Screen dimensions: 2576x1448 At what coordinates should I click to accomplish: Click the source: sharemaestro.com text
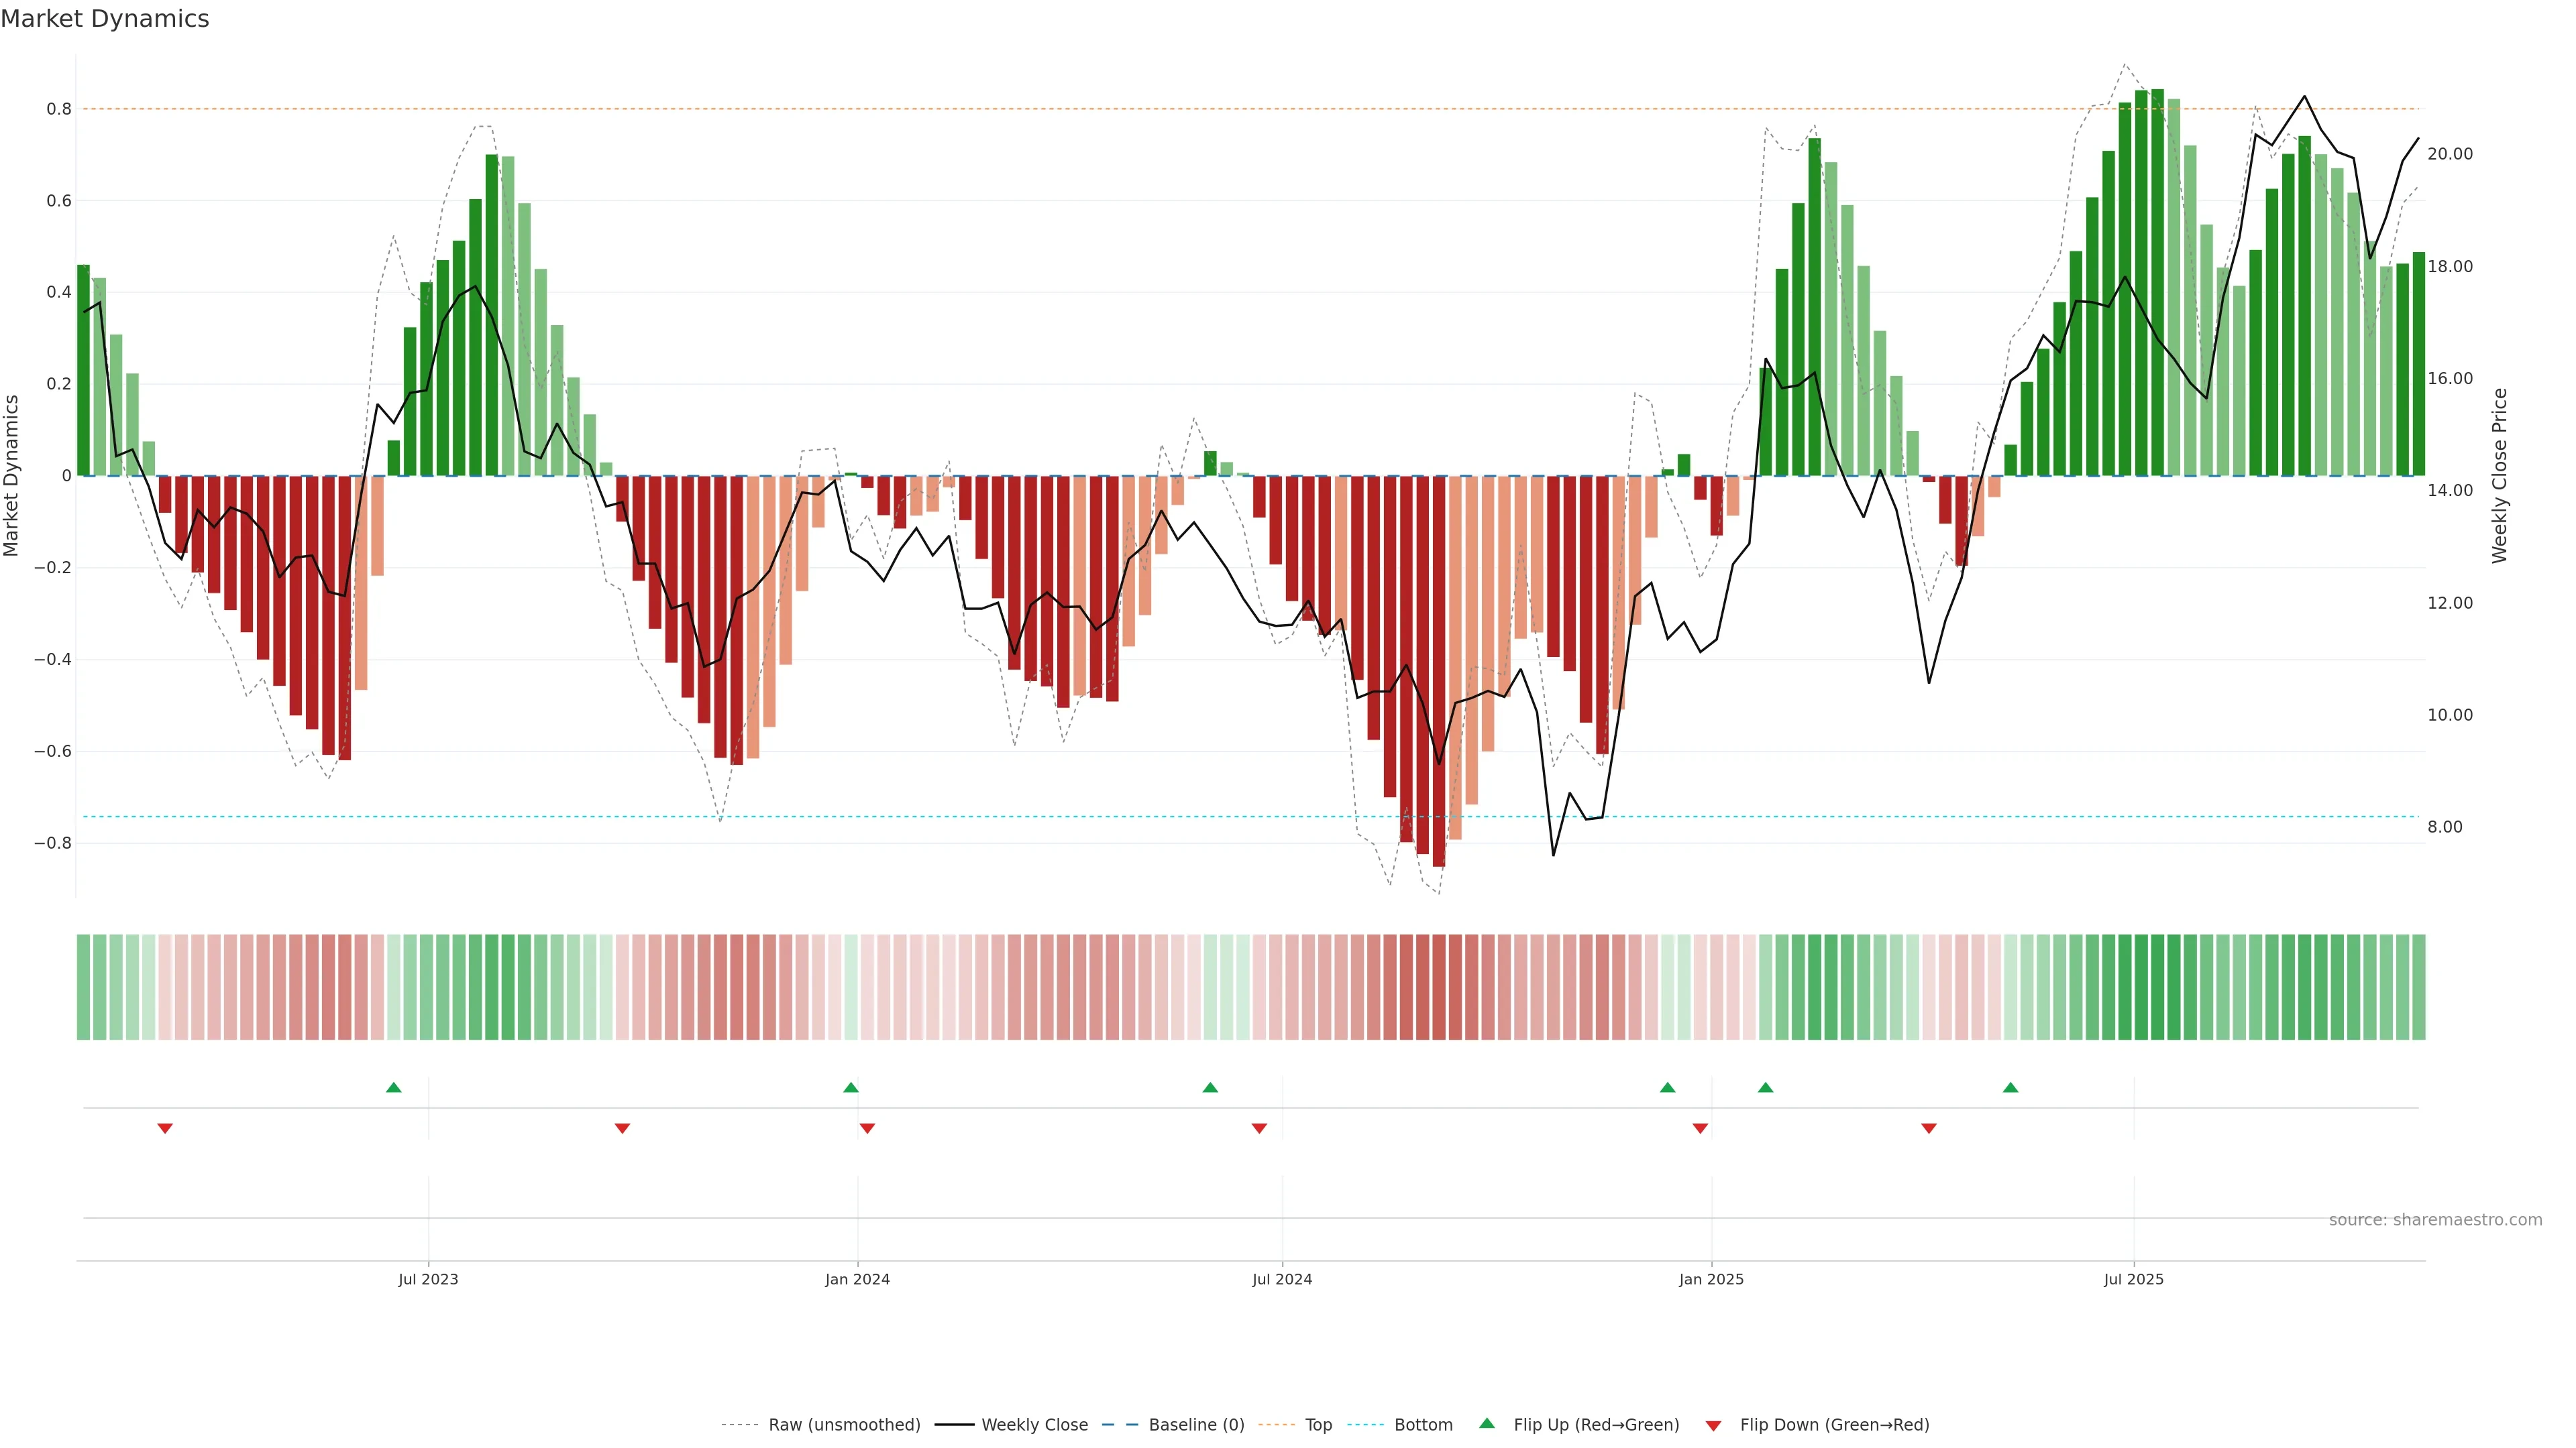2435,1220
